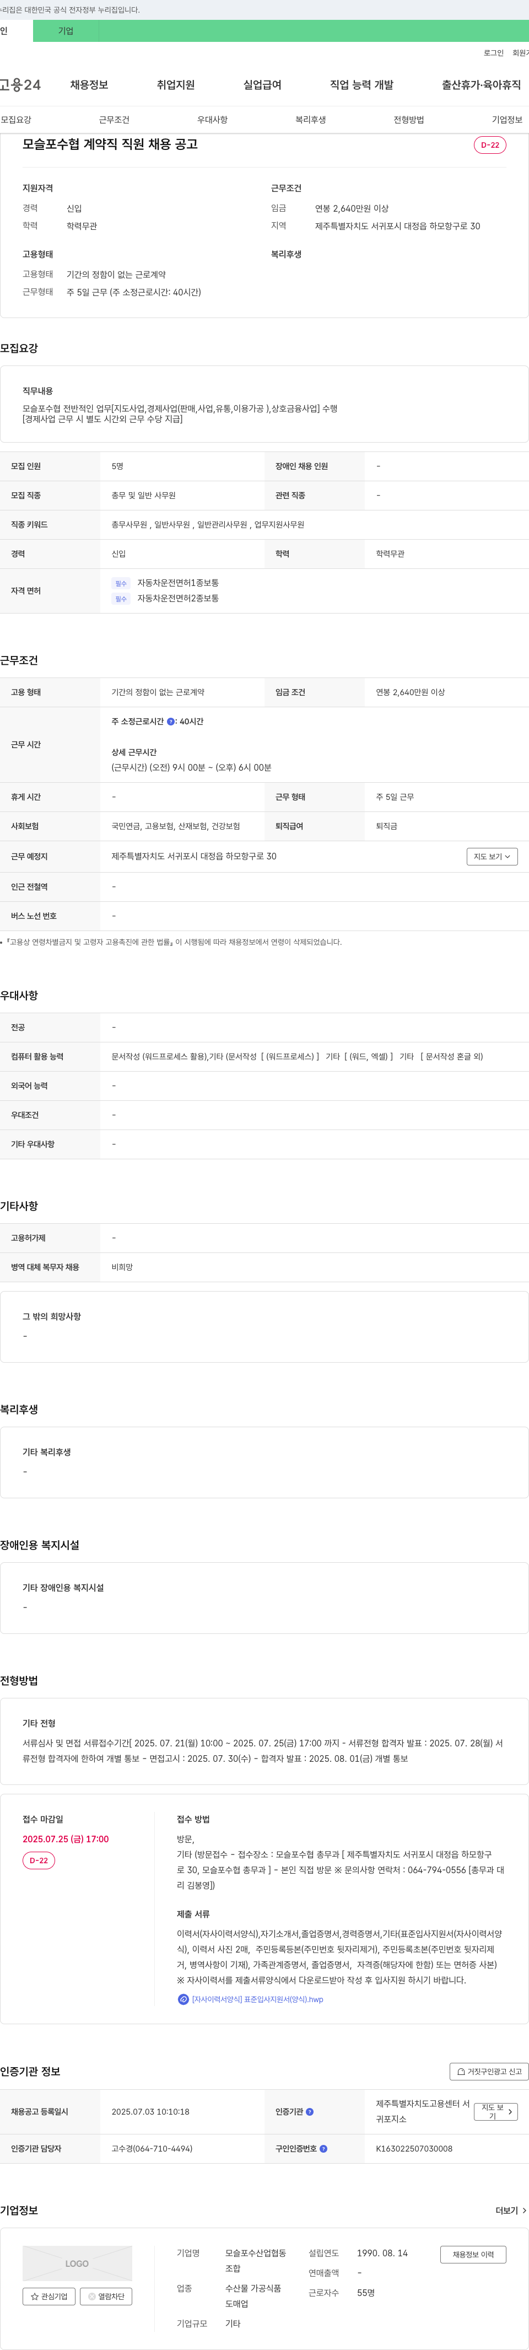Viewport: 529px width, 2350px height.
Task: Click the D-22 badge by job title
Action: tap(490, 145)
